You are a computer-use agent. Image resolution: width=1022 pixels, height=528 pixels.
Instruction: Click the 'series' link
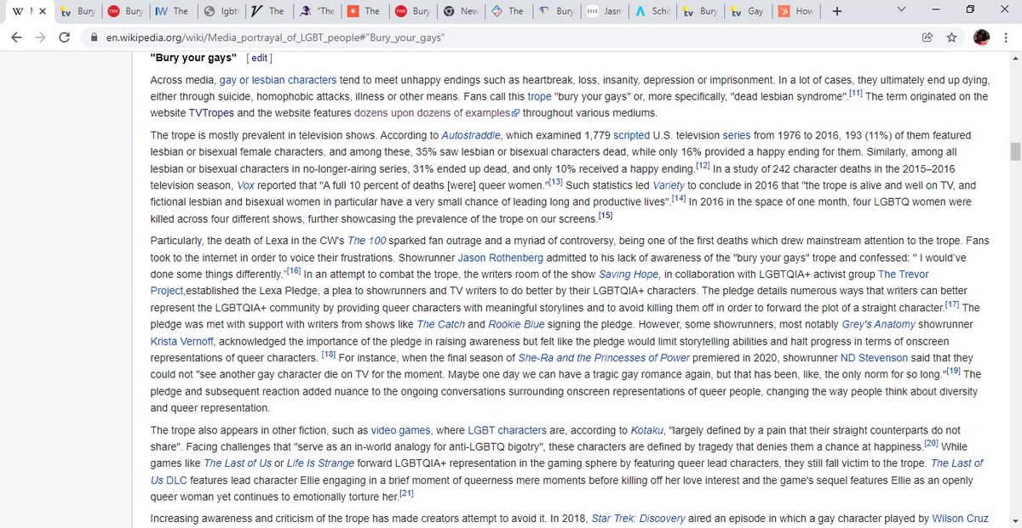736,135
